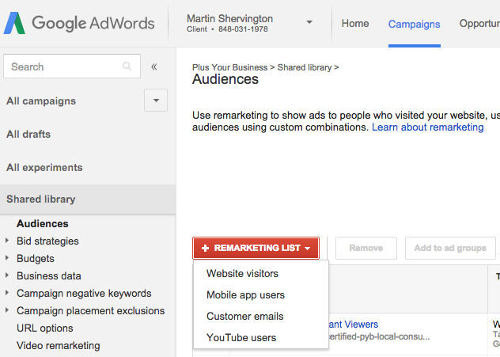Open the All campaigns dropdown button

click(x=156, y=101)
